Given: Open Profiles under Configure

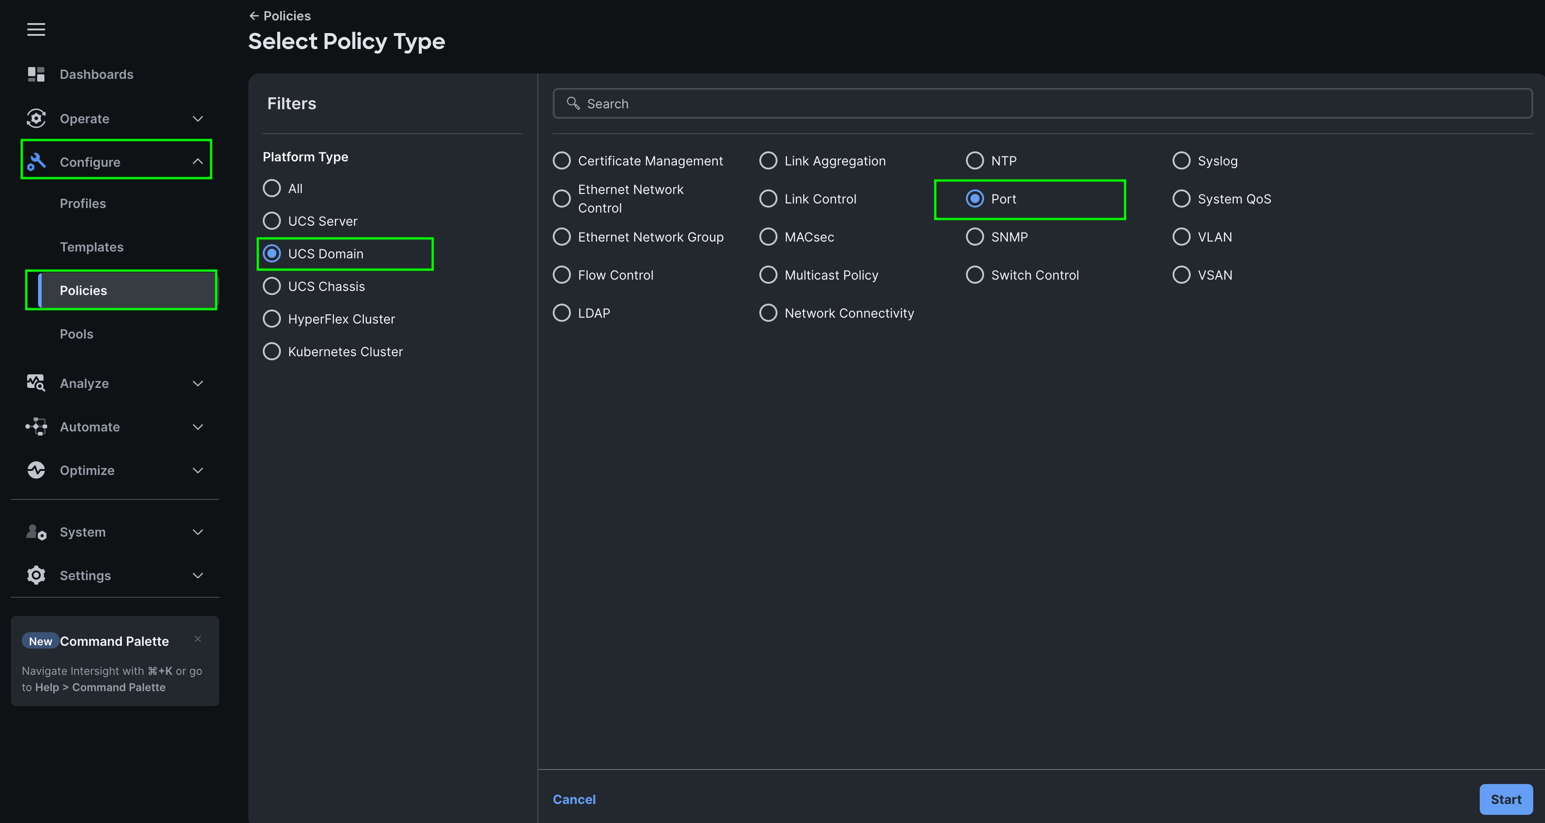Looking at the screenshot, I should (83, 203).
